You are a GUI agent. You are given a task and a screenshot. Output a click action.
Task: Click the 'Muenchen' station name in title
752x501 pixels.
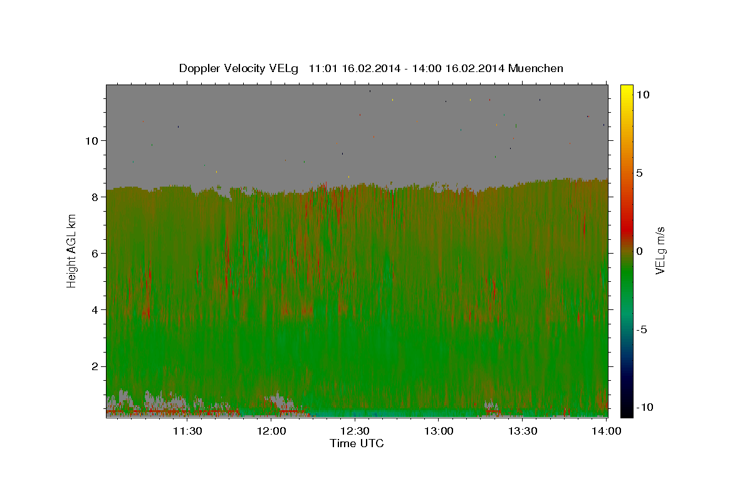point(536,68)
